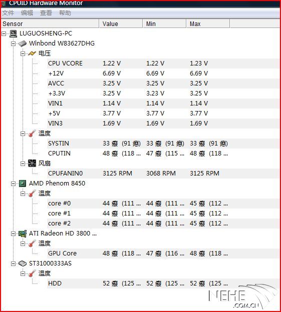Open the 帮助 menu

pos(65,13)
